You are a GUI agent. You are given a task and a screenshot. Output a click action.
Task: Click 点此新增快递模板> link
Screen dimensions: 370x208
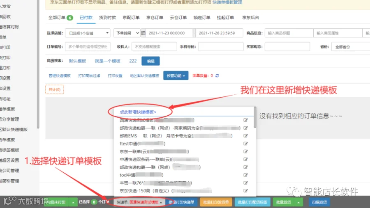138,112
